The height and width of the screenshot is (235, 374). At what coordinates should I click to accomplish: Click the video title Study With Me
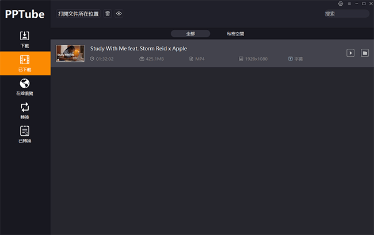click(x=138, y=49)
